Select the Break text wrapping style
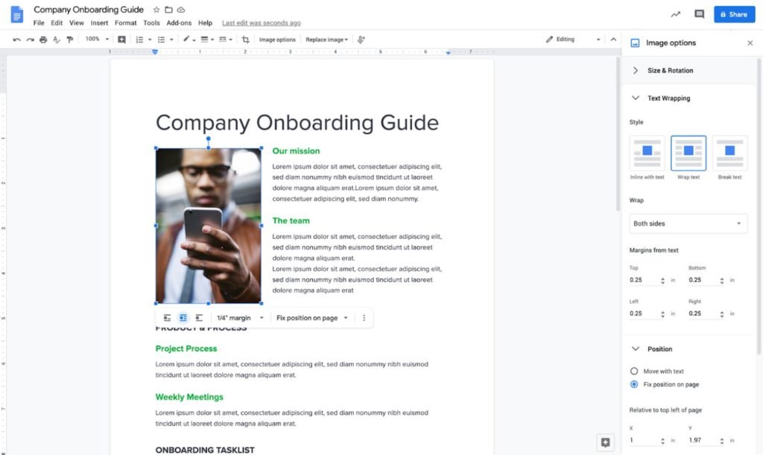This screenshot has width=763, height=455. [x=729, y=154]
